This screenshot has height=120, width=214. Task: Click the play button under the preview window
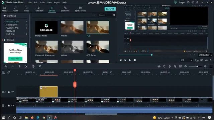click(x=130, y=60)
